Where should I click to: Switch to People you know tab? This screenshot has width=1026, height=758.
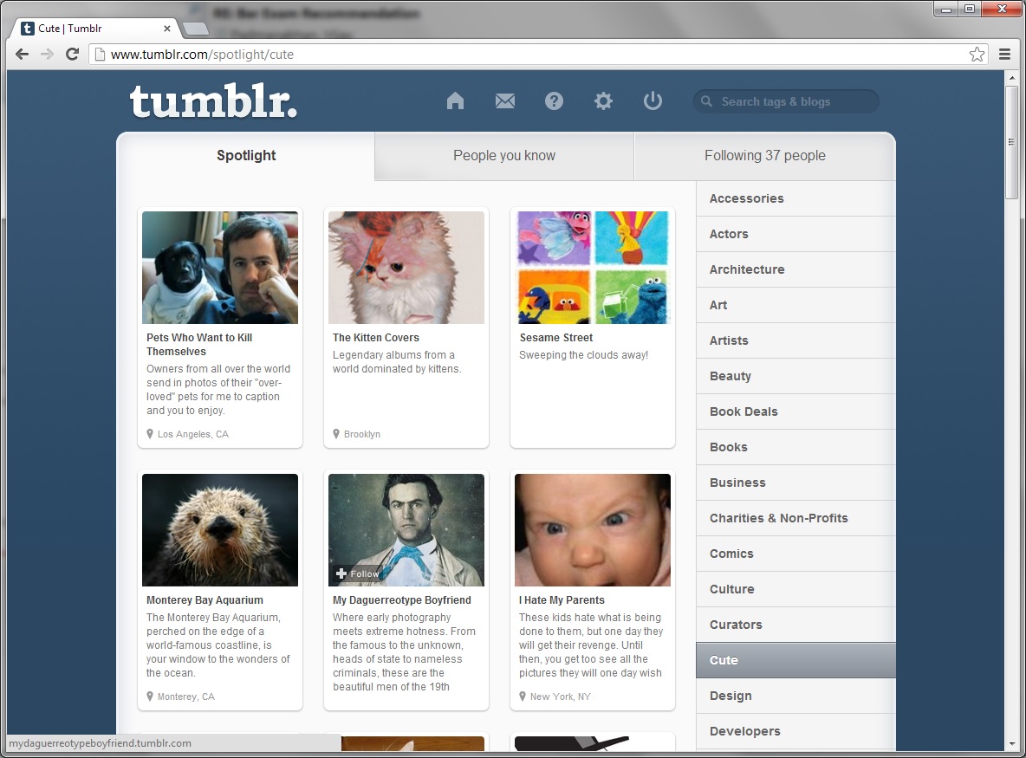pos(504,156)
